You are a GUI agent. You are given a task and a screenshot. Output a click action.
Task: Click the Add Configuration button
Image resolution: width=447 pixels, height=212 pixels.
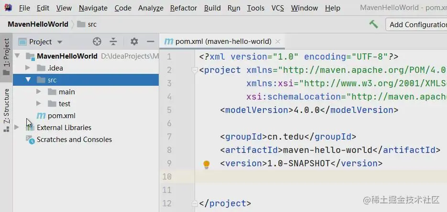point(416,24)
